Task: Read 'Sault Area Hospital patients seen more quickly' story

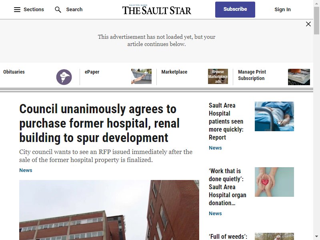Action: (x=226, y=122)
